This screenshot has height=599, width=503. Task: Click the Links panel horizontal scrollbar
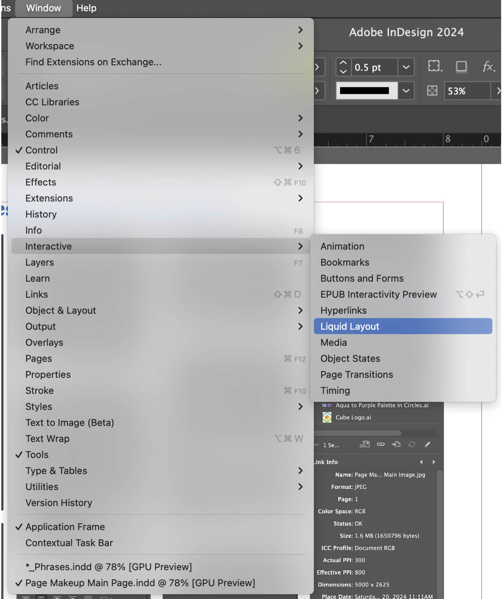358,433
